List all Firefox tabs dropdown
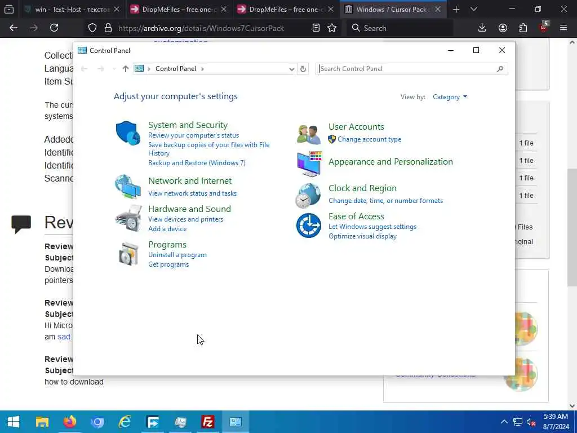577x433 pixels. [x=474, y=9]
